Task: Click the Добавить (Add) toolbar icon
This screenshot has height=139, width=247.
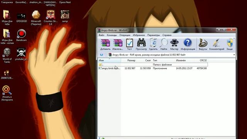Action: [x=105, y=44]
